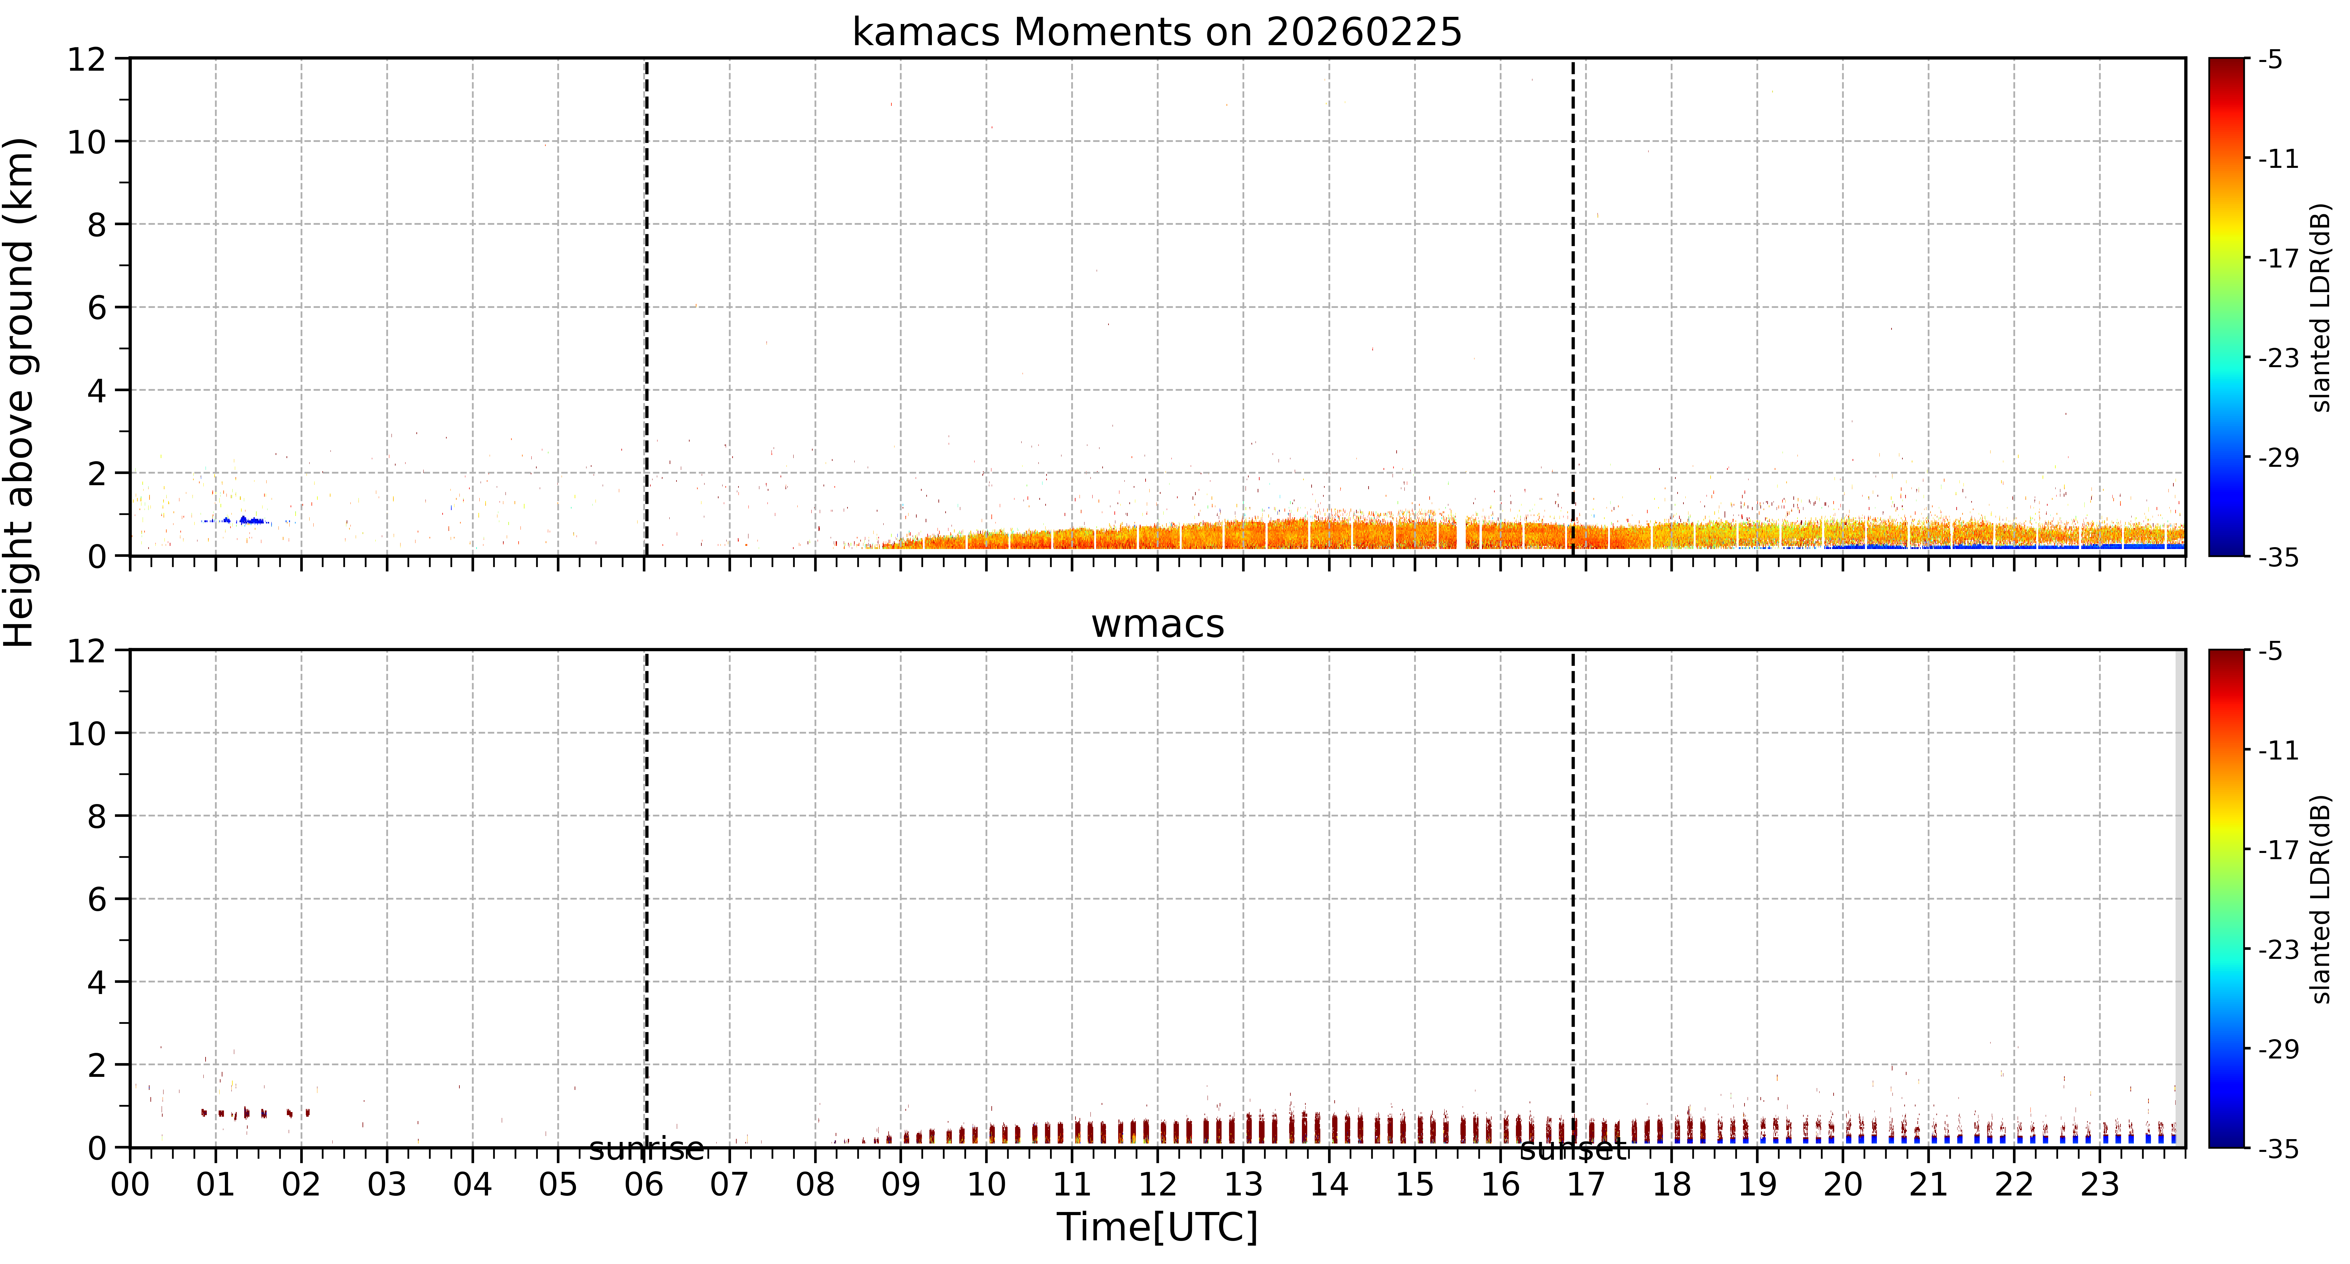Click the "-23" value on wmacs colorbar

point(2278,949)
